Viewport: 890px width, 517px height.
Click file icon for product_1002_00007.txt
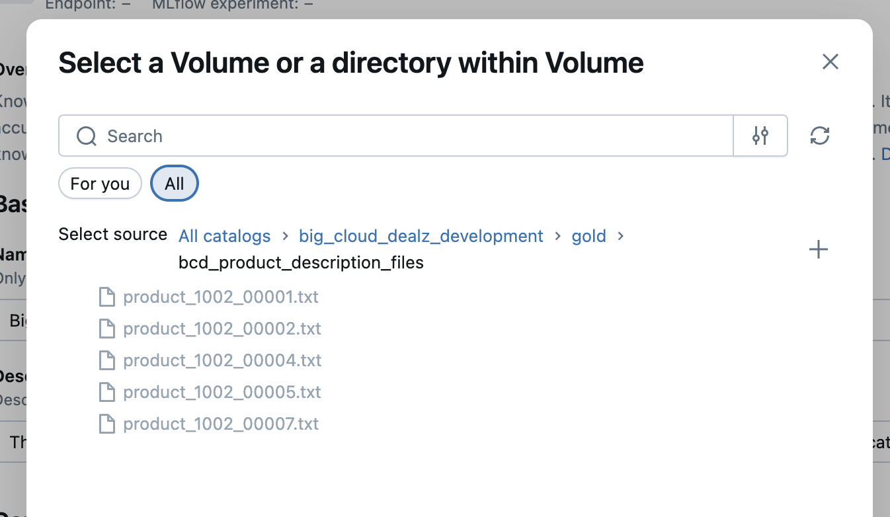(106, 424)
